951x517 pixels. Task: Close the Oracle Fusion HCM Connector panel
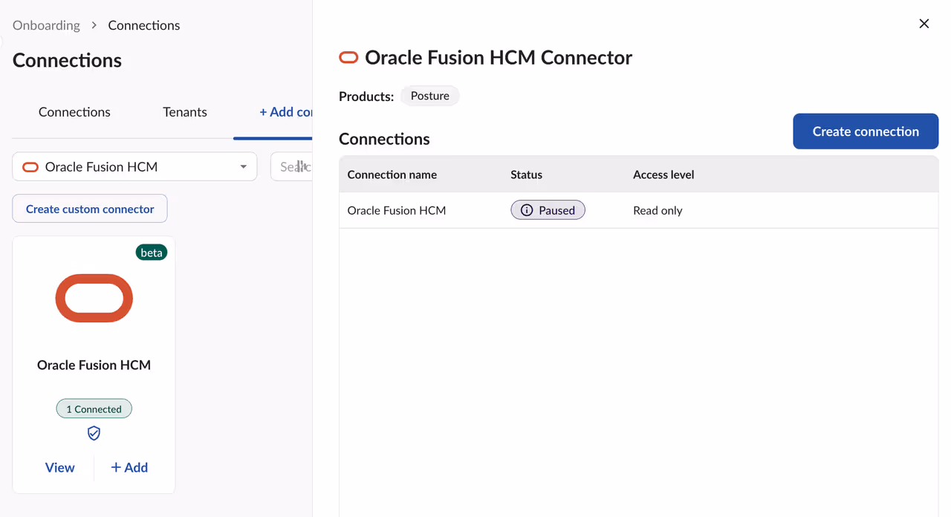tap(924, 24)
